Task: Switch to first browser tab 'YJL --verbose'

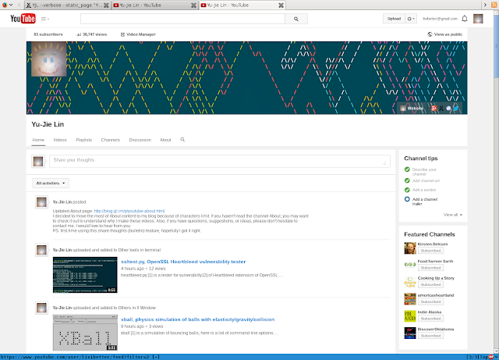Action: (x=68, y=5)
